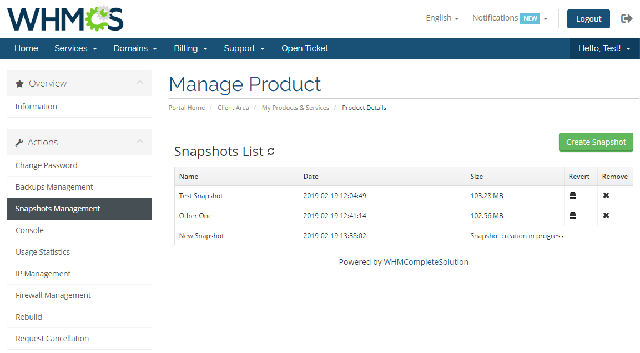Click the refresh icon beside Snapshots List

click(x=271, y=152)
